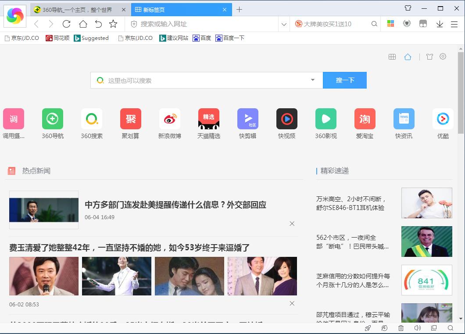Click the T-shirt skin/theme icon
Image resolution: width=465 pixels, height=334 pixels.
429,57
